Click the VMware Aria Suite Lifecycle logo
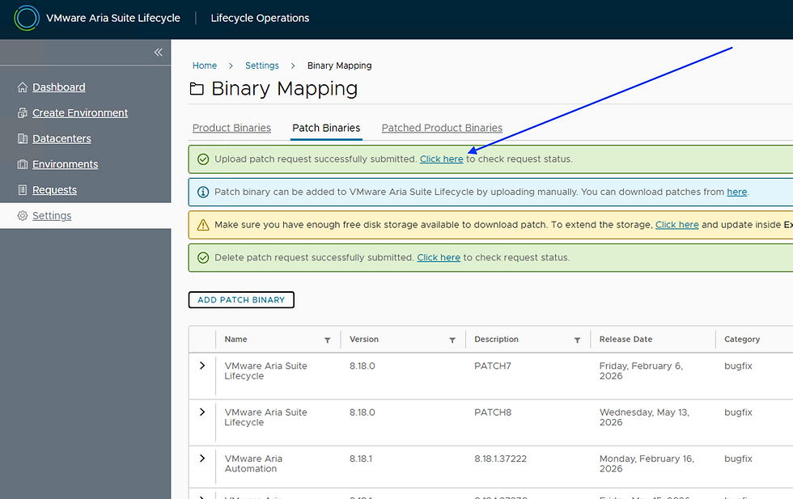Image resolution: width=793 pixels, height=499 pixels. click(x=26, y=19)
